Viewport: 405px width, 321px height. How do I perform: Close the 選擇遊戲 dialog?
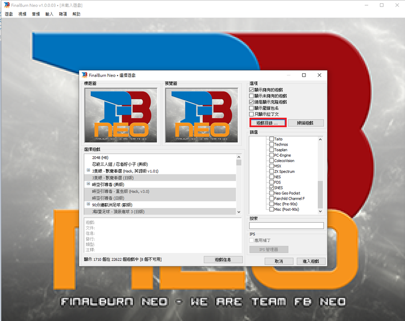319,75
